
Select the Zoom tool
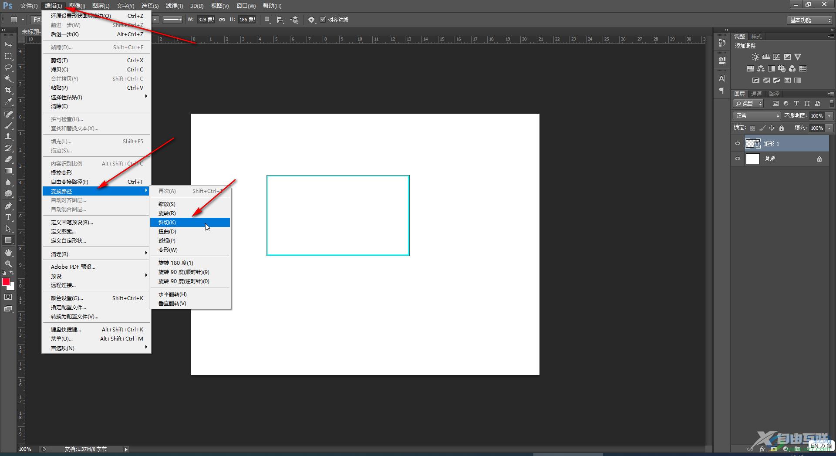coord(8,264)
